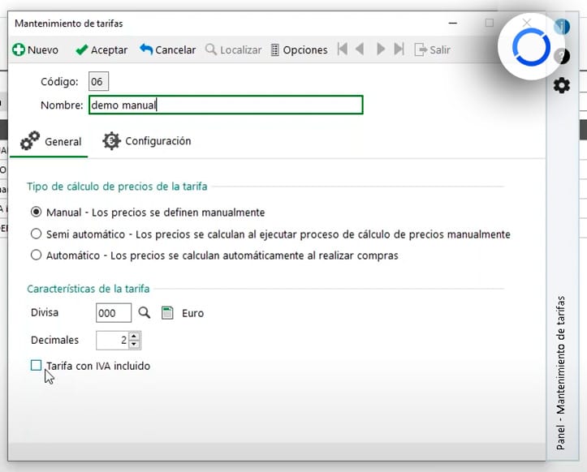
Task: Increase Decimales with up arrow
Action: 134,337
